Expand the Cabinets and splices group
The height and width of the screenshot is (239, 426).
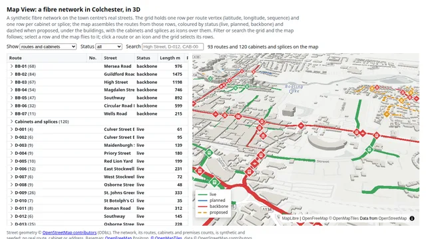[x=11, y=121]
